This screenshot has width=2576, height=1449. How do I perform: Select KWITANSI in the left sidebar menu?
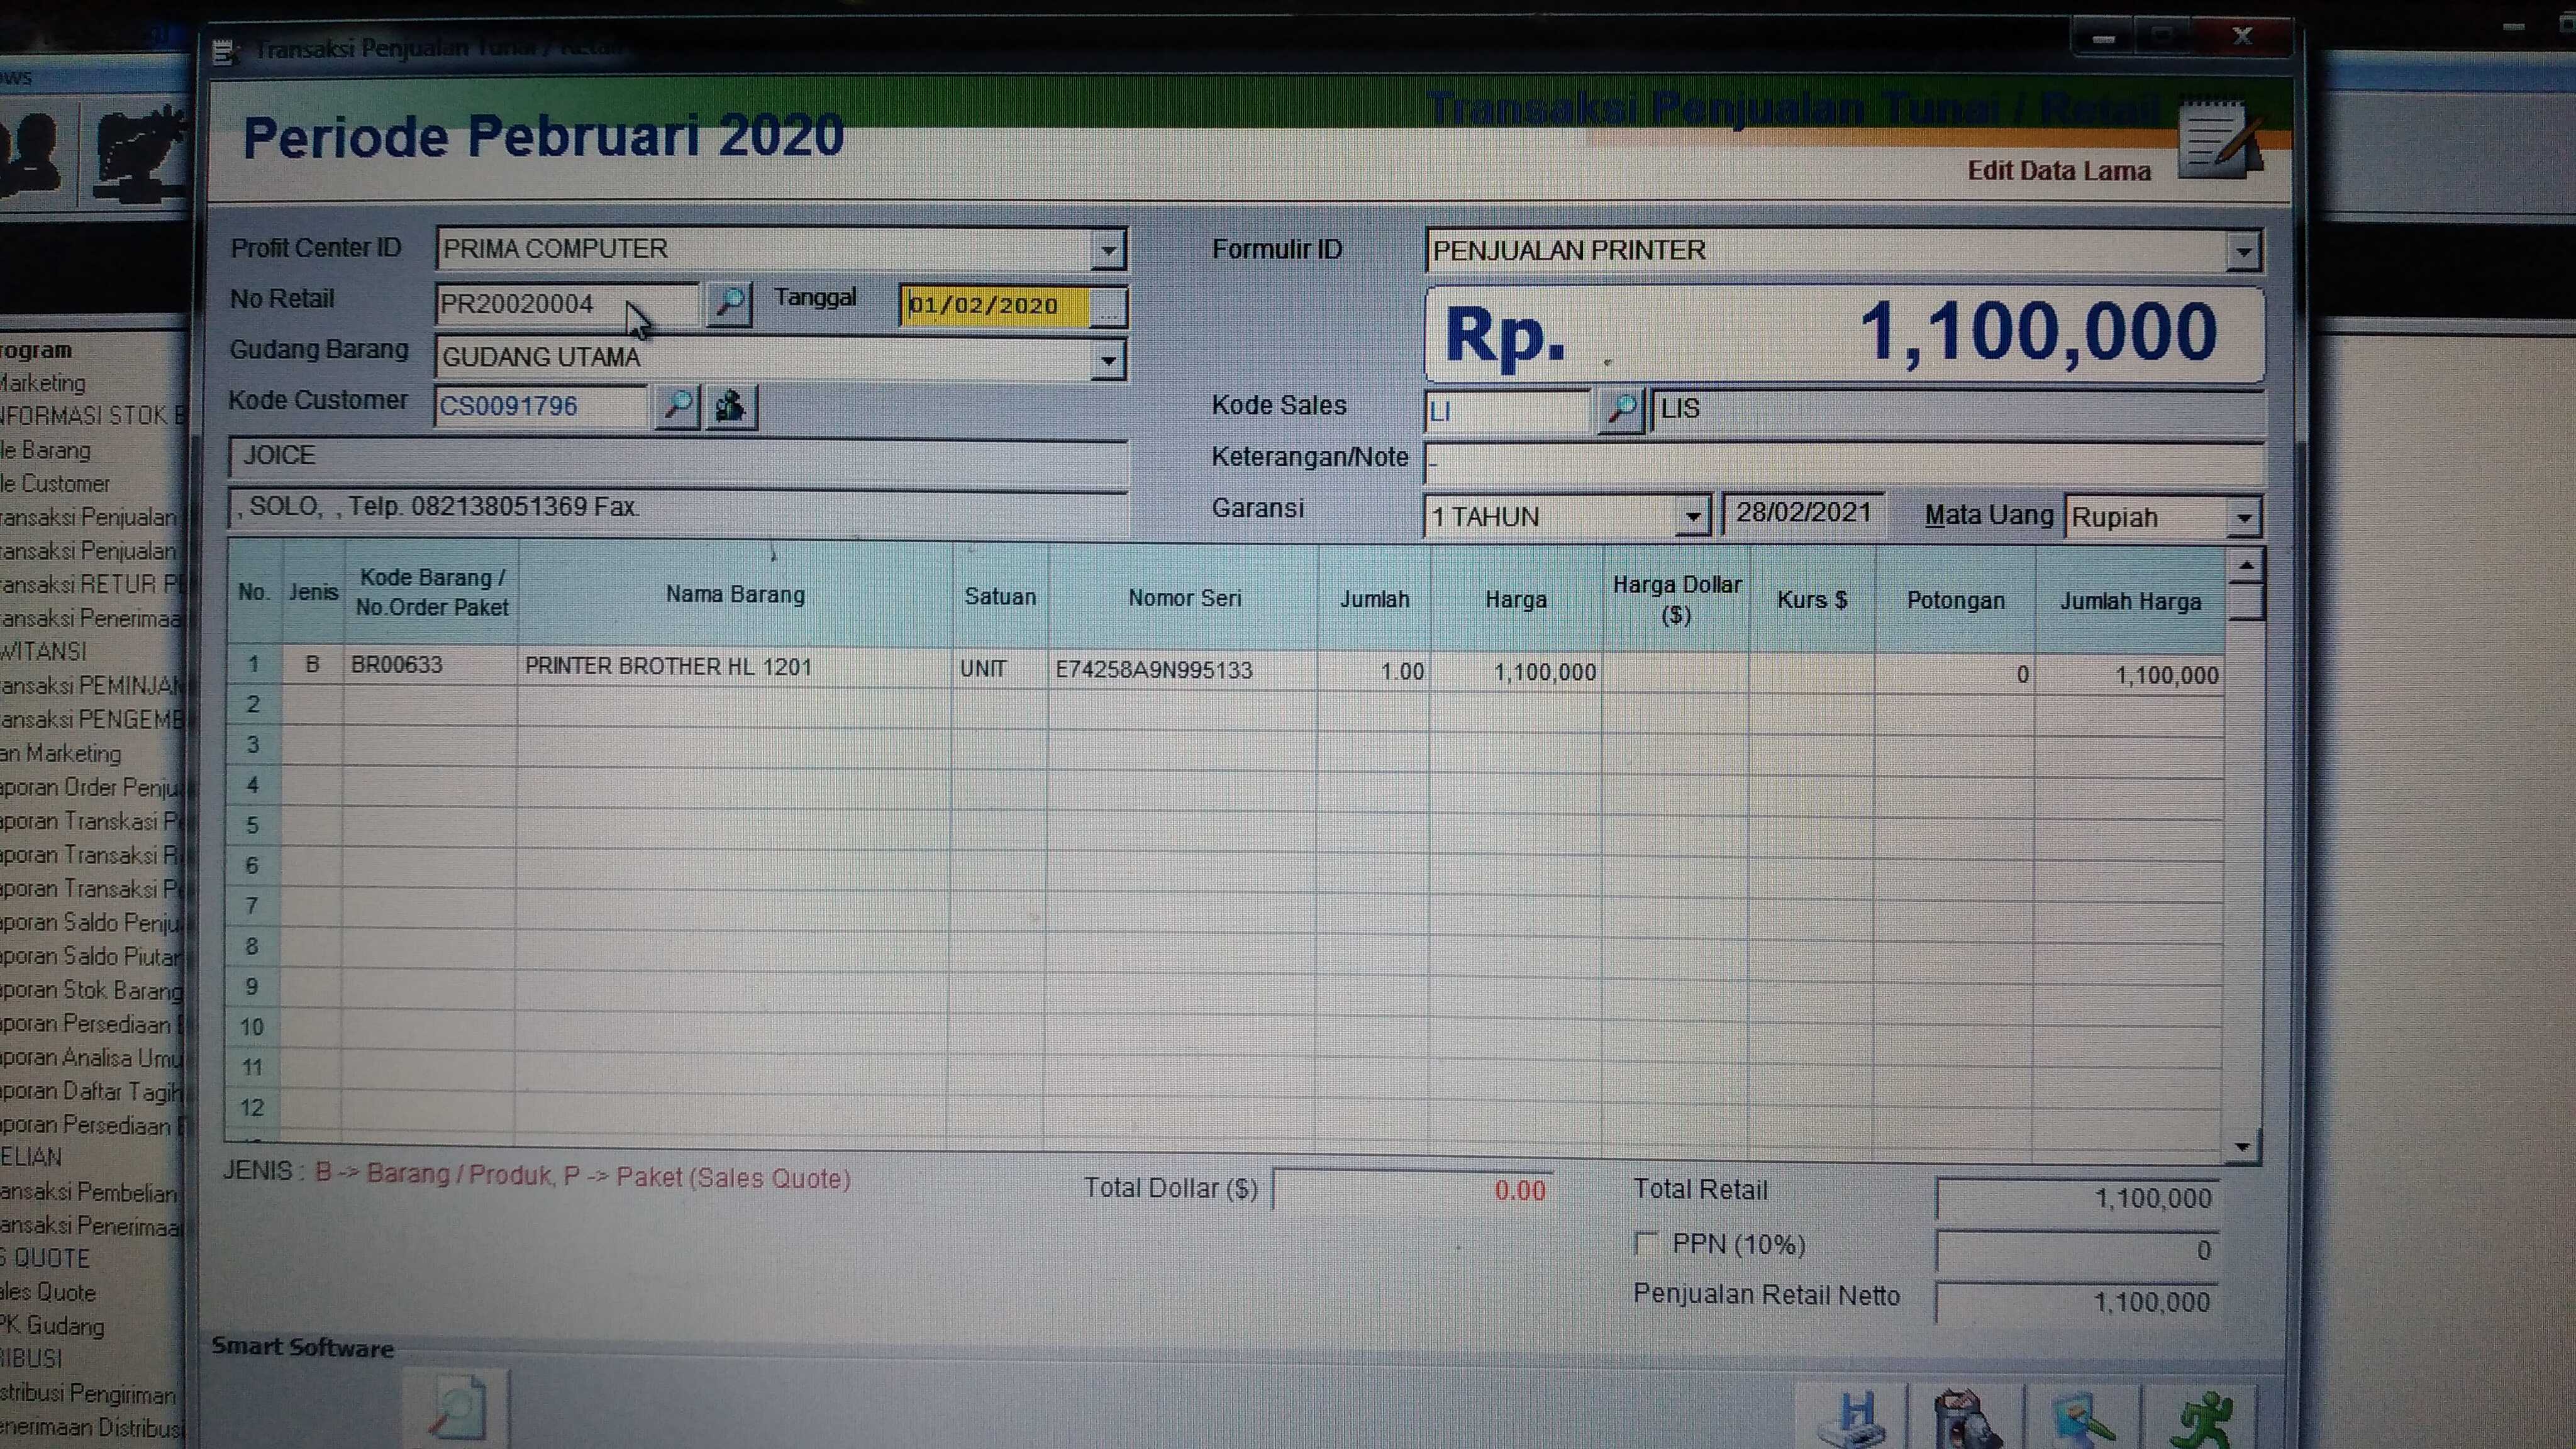click(x=45, y=652)
